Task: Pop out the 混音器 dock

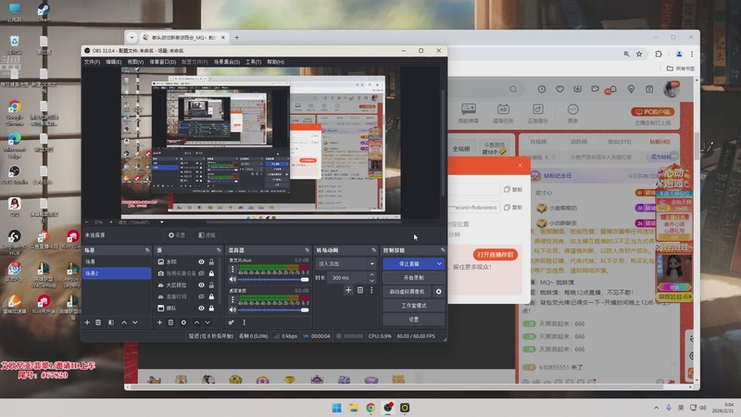Action: click(308, 250)
